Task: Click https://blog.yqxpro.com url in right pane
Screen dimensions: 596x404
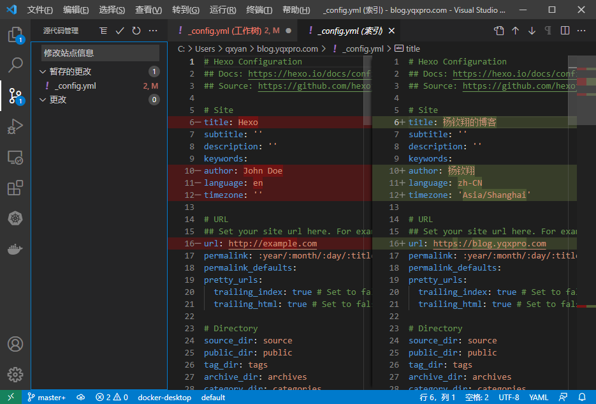Action: 490,243
